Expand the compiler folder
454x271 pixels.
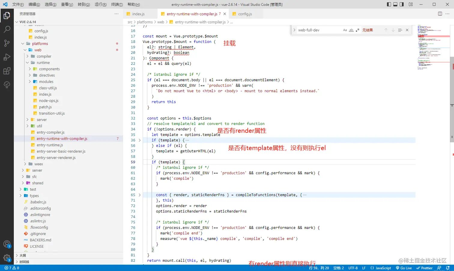point(27,56)
